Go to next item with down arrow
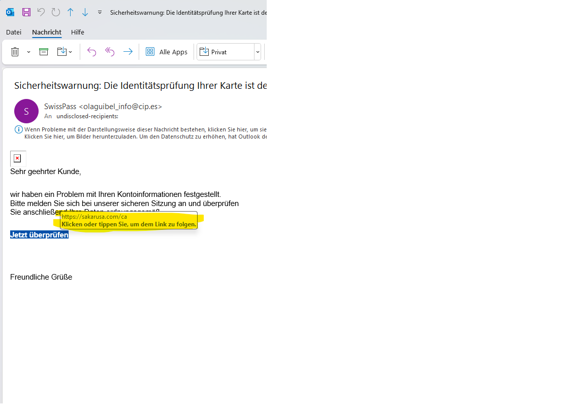 (85, 12)
